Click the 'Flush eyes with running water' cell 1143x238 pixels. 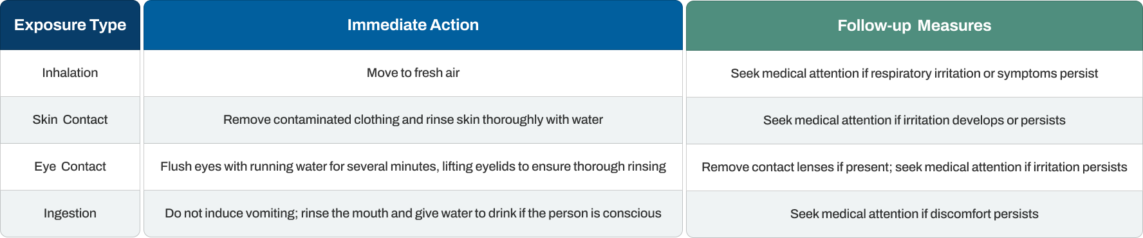[413, 167]
